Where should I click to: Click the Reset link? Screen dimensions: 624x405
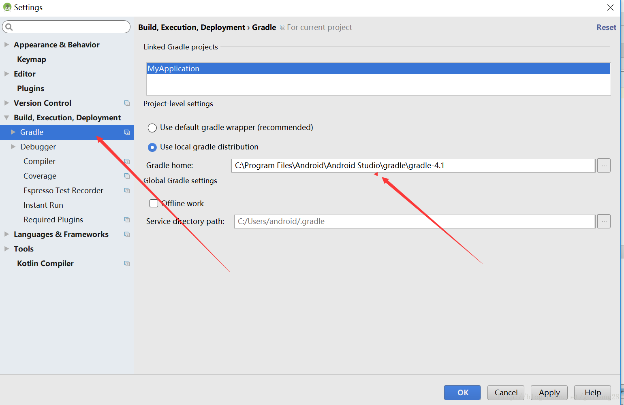(606, 28)
